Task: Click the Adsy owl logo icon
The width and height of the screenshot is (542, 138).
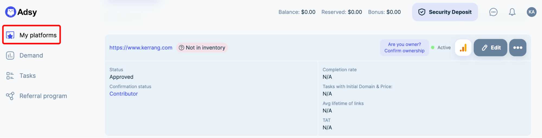Action: [11, 12]
